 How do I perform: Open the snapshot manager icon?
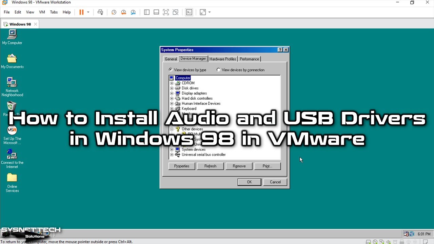133,12
